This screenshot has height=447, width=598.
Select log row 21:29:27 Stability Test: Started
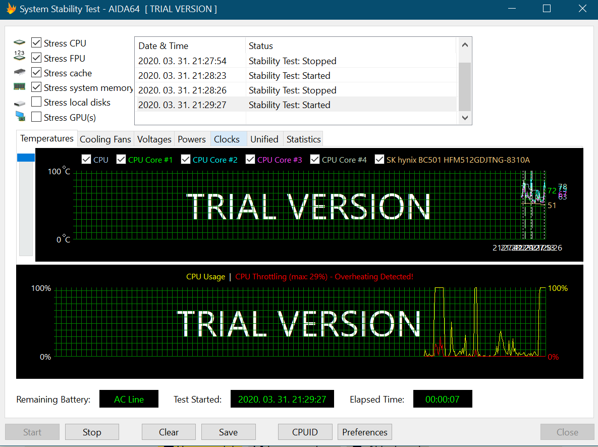(296, 105)
